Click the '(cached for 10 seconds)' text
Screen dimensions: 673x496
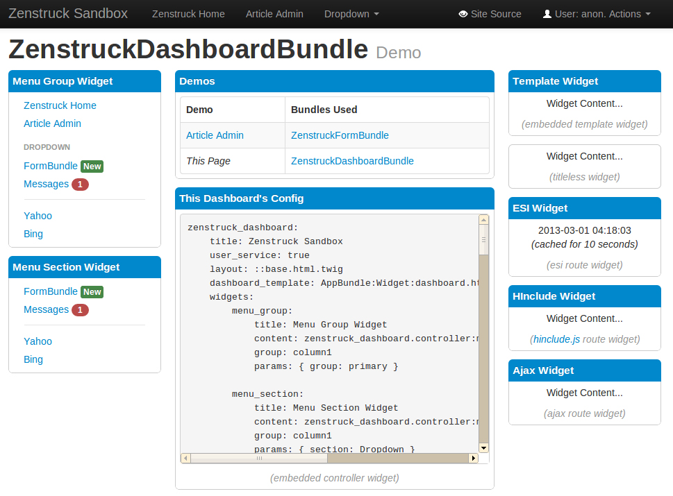[x=585, y=244]
